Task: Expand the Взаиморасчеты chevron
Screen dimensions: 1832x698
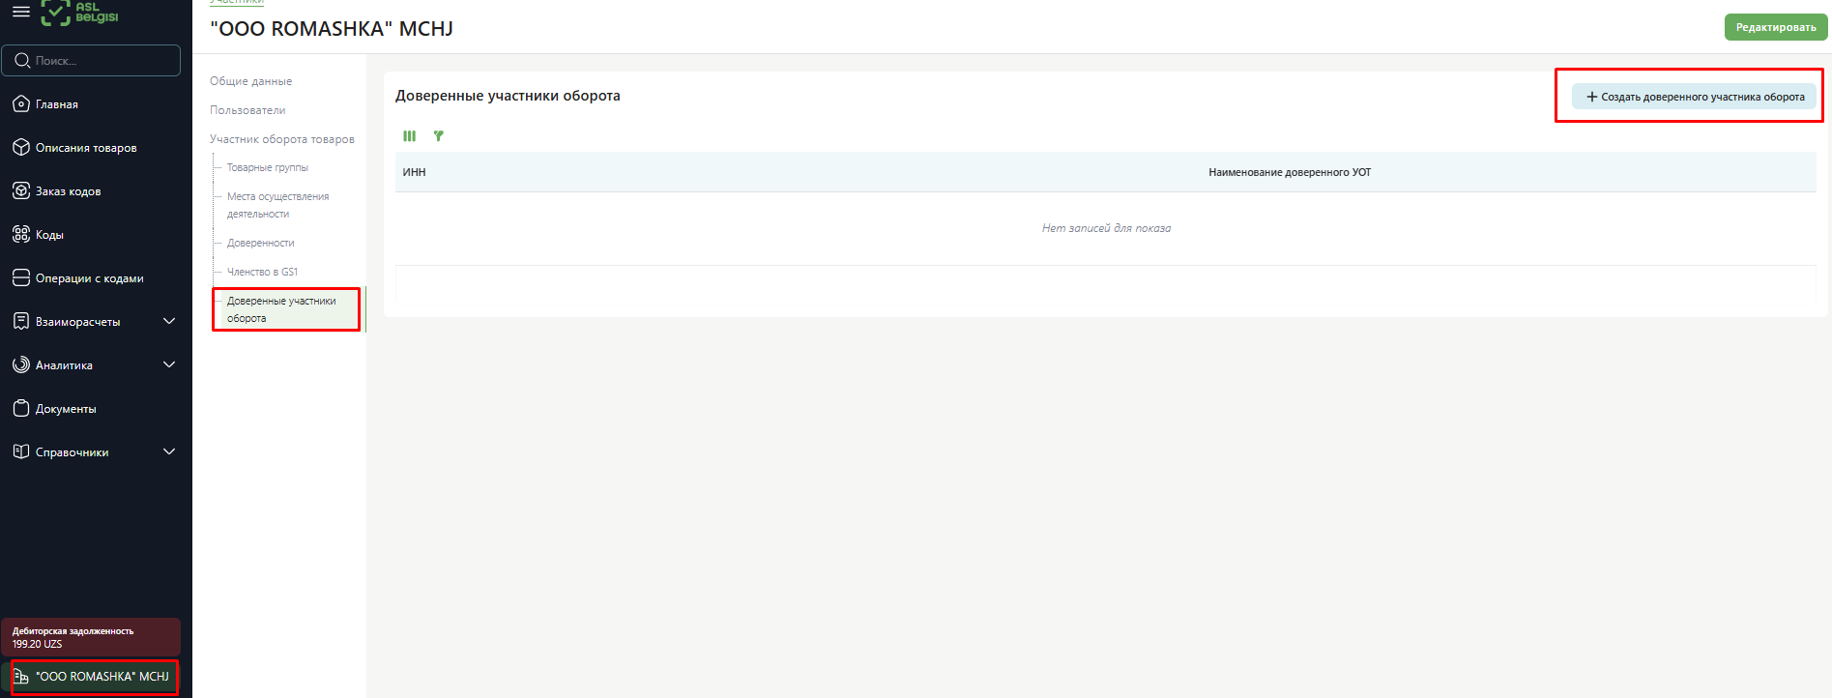Action: coord(169,321)
